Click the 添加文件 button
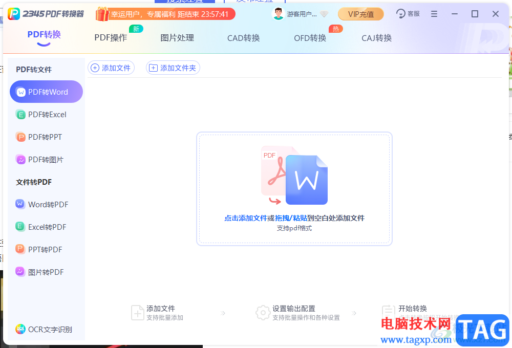512x348 pixels. click(111, 68)
